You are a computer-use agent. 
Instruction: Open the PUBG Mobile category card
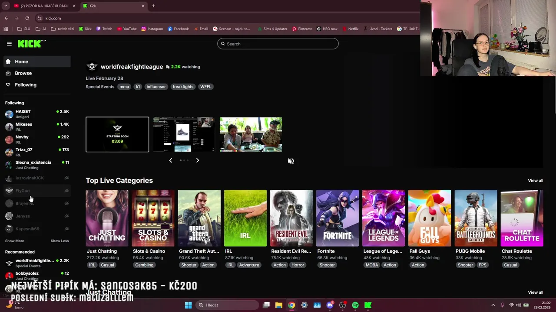pos(476,218)
